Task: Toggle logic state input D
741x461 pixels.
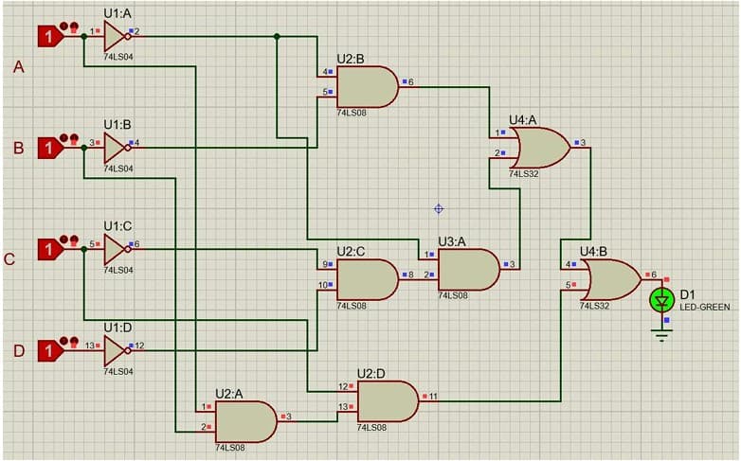Action: (x=50, y=351)
